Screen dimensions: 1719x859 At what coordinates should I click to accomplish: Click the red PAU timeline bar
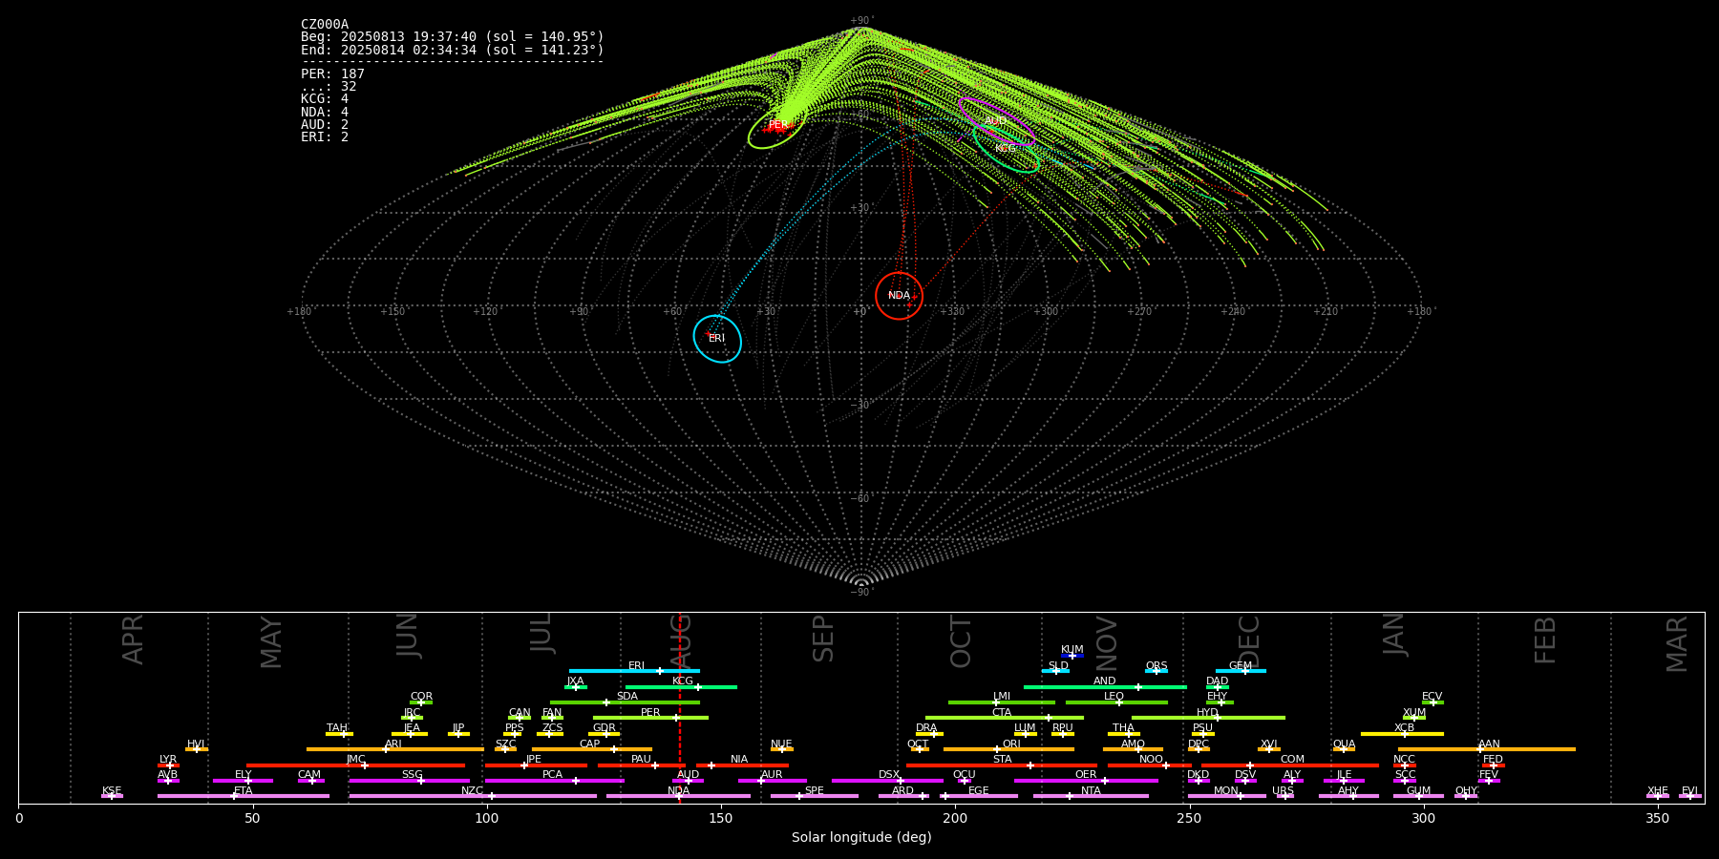coord(641,765)
